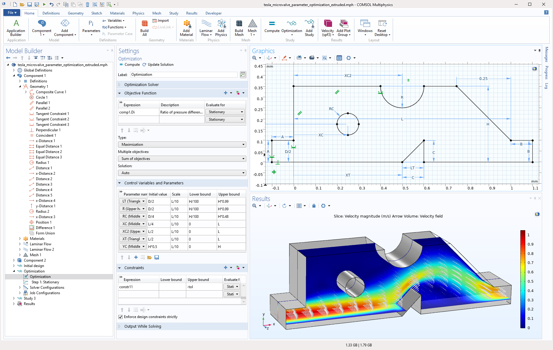Enable Enforce design constraints strictly
The width and height of the screenshot is (553, 350).
pos(120,317)
